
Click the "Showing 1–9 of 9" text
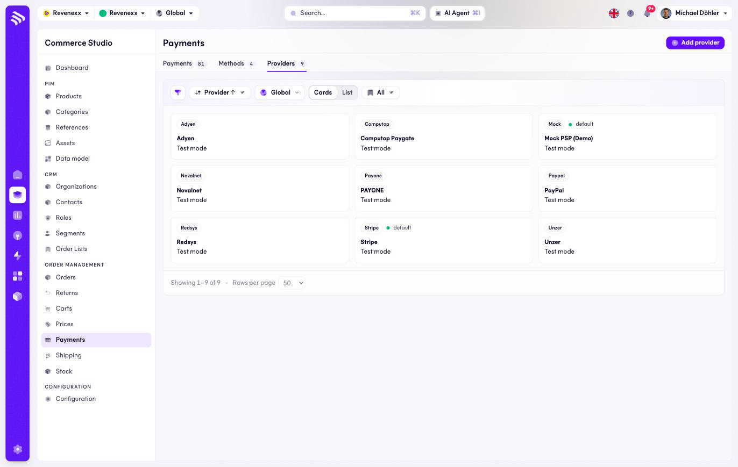pos(195,283)
